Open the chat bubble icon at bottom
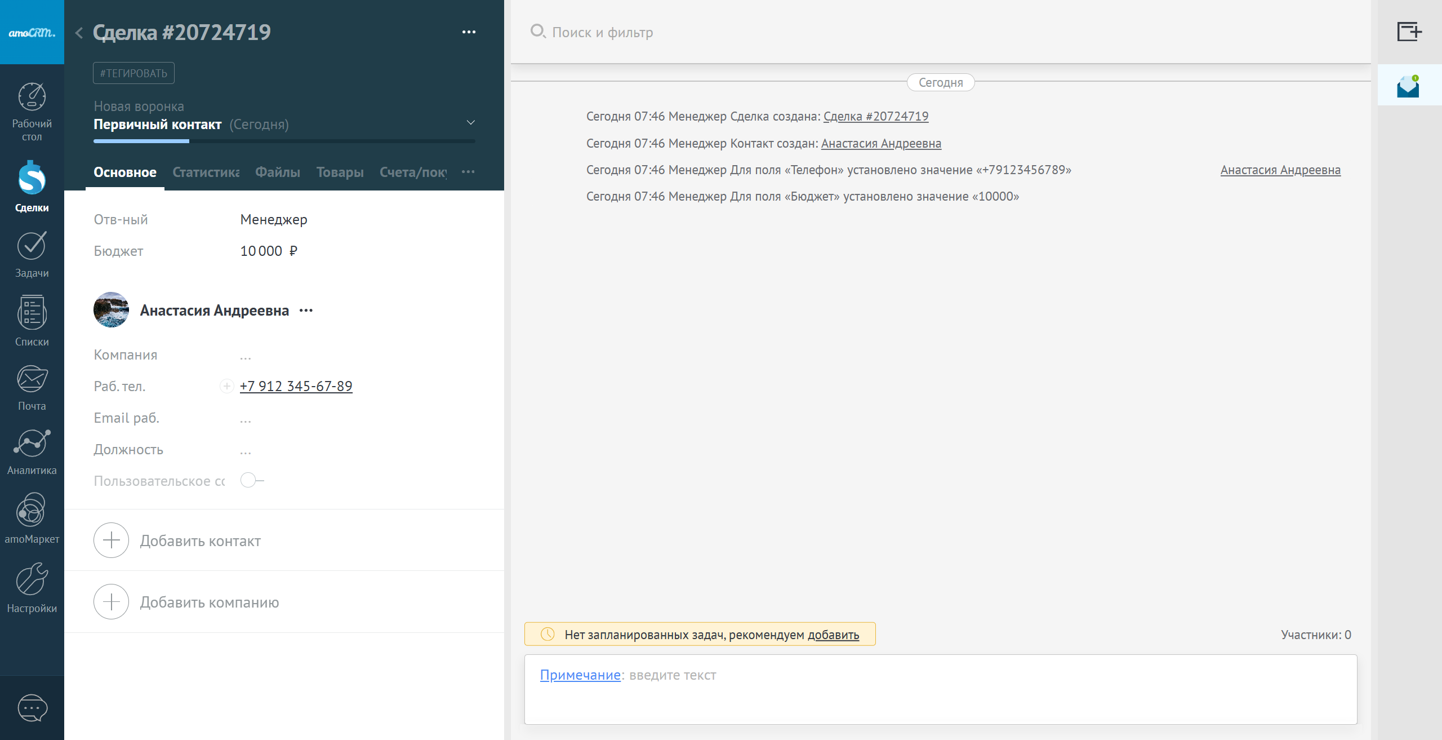This screenshot has width=1442, height=740. [32, 707]
